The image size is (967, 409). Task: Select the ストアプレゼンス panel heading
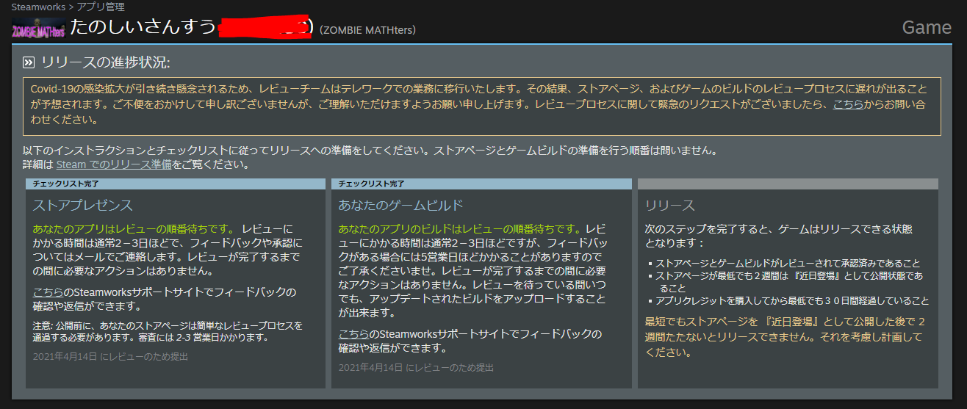click(83, 205)
